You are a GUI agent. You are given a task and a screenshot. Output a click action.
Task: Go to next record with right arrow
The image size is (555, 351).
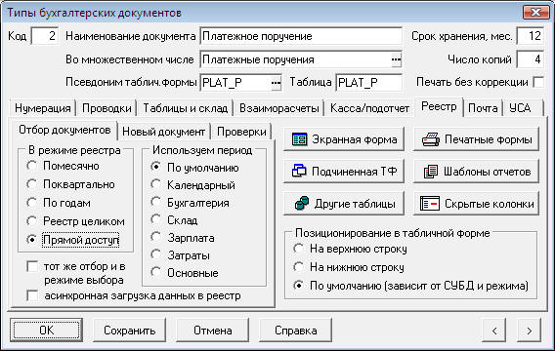coord(529,331)
